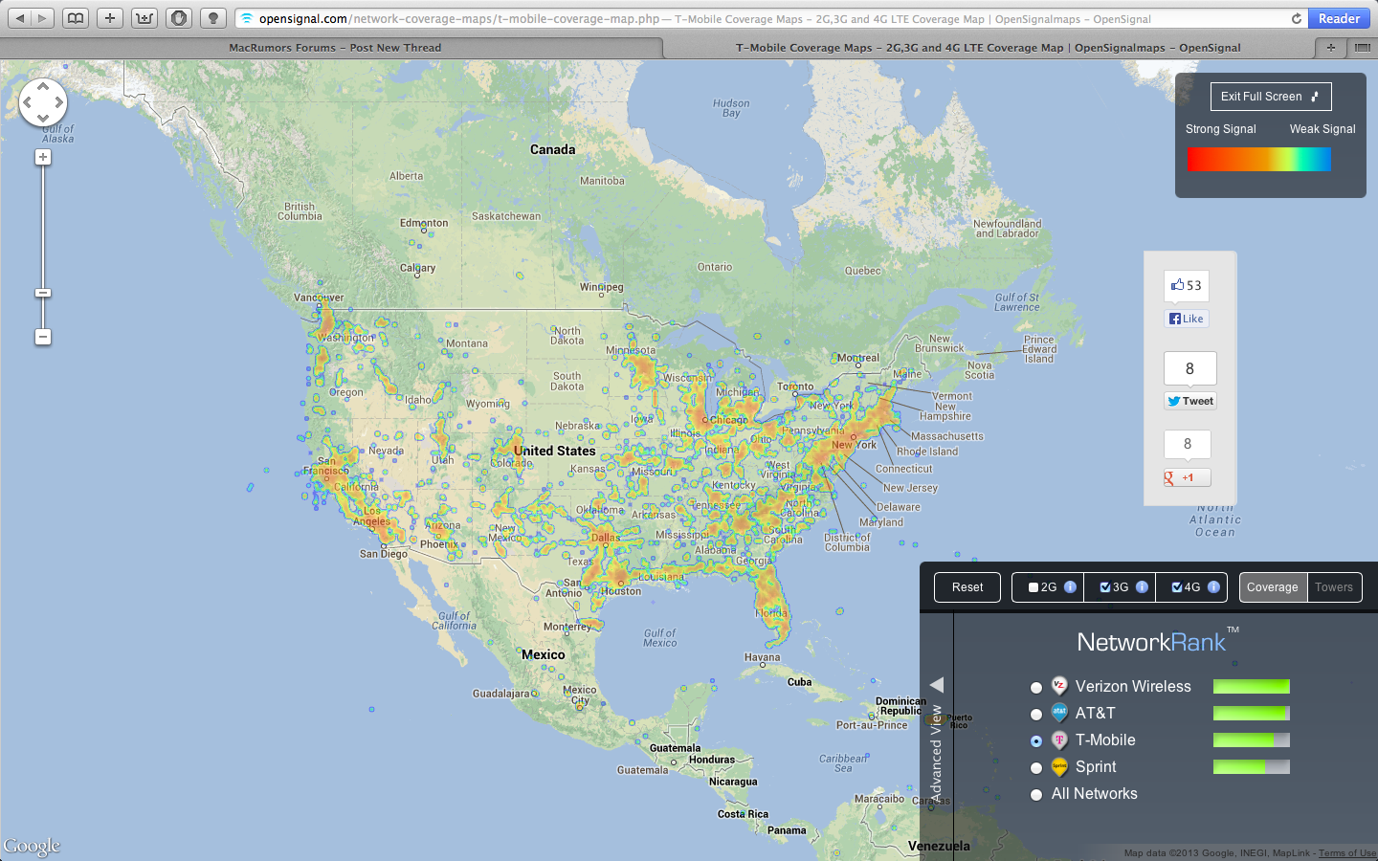Reload the page with the refresh icon
The height and width of the screenshot is (861, 1378).
1297,18
